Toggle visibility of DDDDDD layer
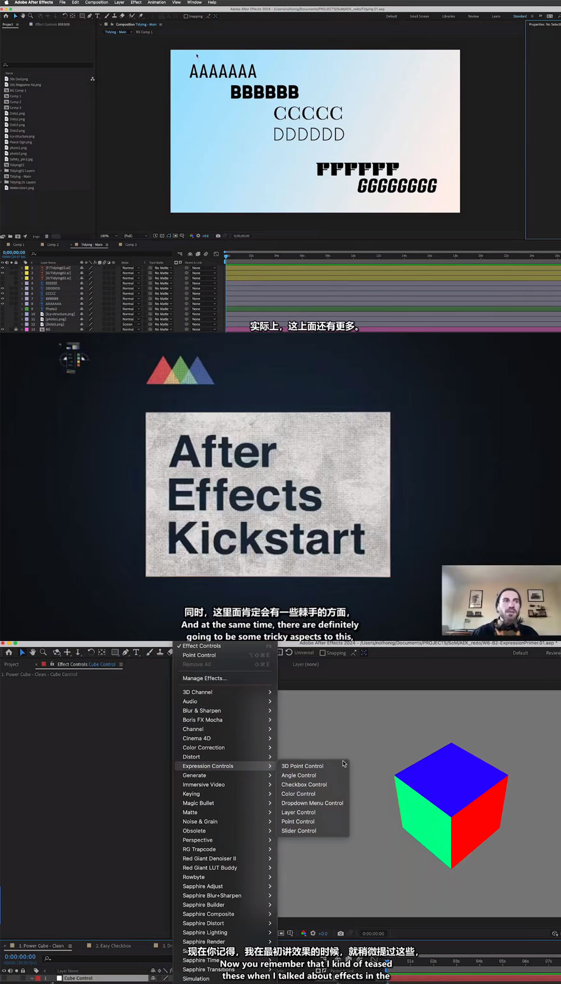561x984 pixels. [3, 288]
